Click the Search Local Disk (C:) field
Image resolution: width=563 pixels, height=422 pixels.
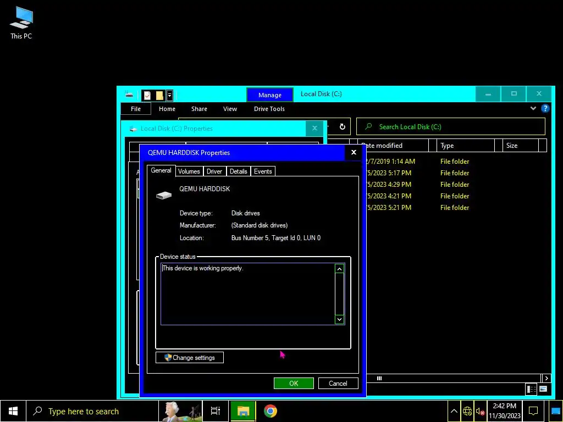point(451,127)
